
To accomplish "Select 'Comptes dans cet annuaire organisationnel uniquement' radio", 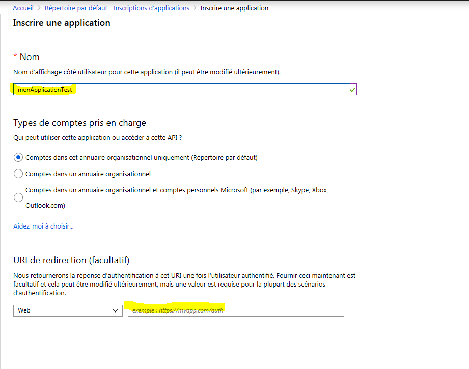I will click(x=18, y=157).
